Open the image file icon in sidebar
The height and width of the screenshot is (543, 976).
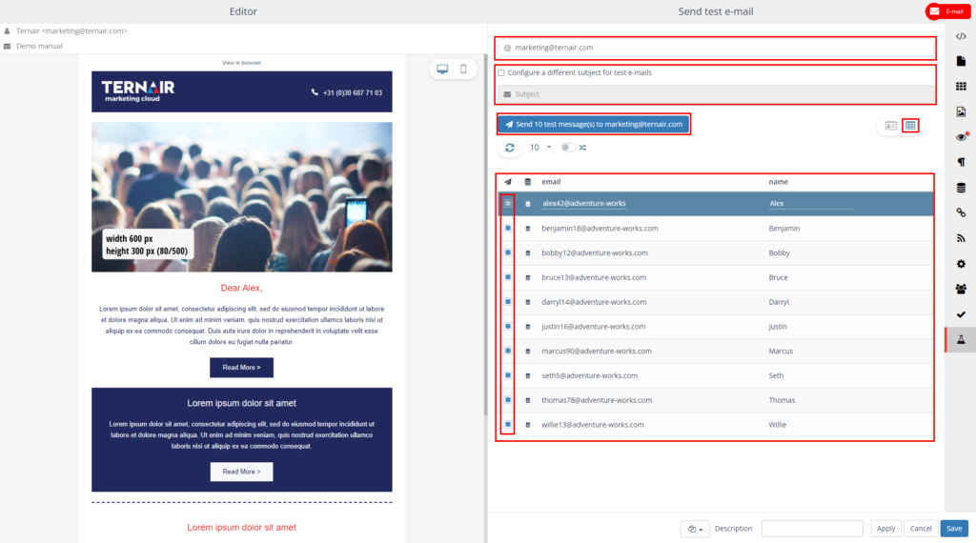click(x=961, y=111)
